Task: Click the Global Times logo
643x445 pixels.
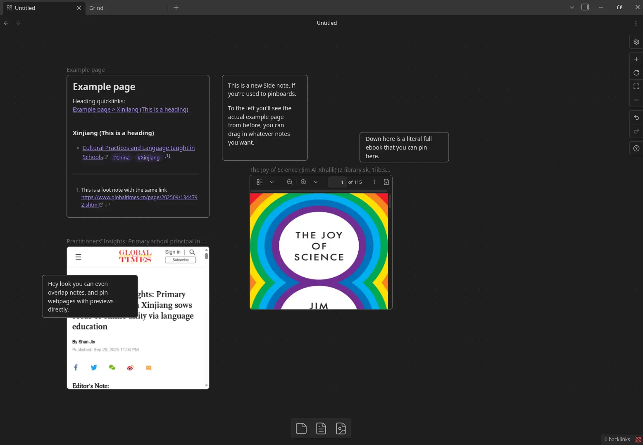Action: pyautogui.click(x=136, y=256)
